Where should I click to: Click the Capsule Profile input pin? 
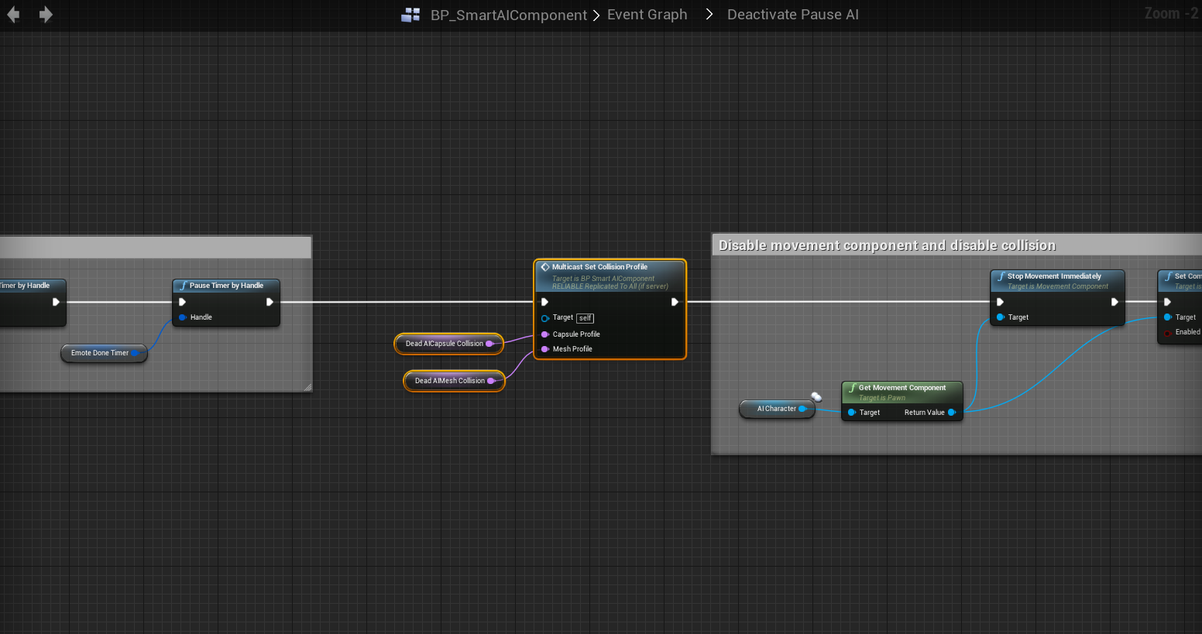coord(545,334)
